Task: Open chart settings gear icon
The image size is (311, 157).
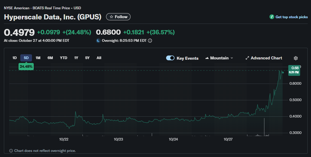Action: click(x=296, y=58)
